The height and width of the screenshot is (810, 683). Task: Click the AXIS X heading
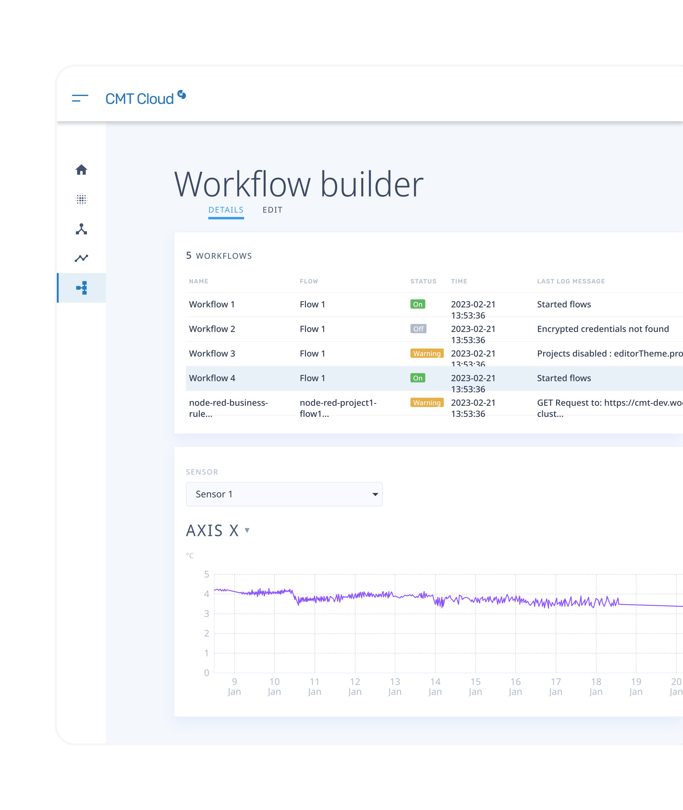[x=213, y=531]
